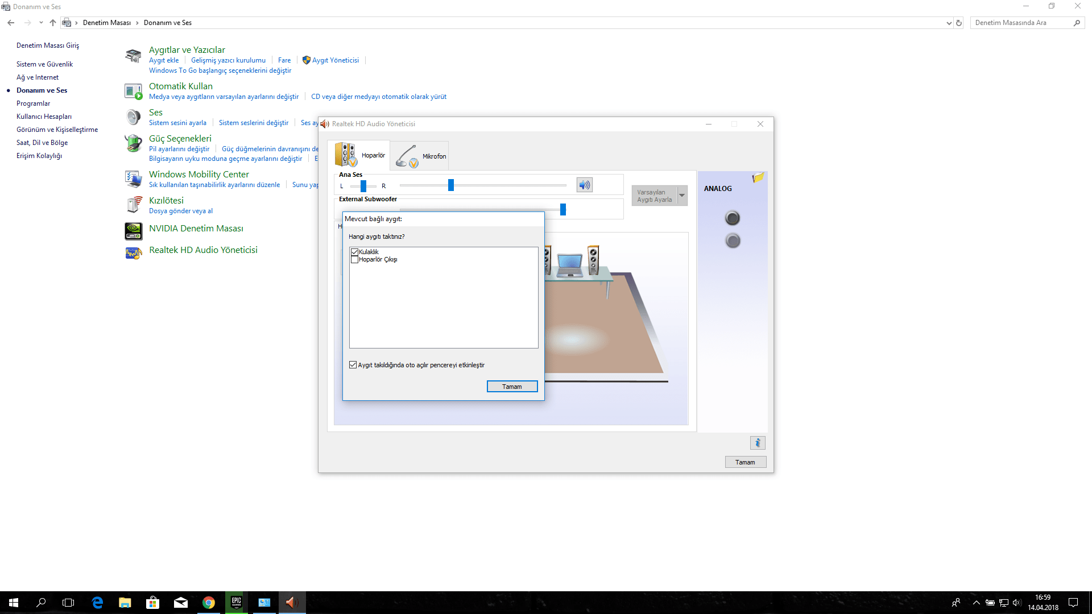Click the info icon in Realtek manager
This screenshot has width=1092, height=614.
pos(757,443)
